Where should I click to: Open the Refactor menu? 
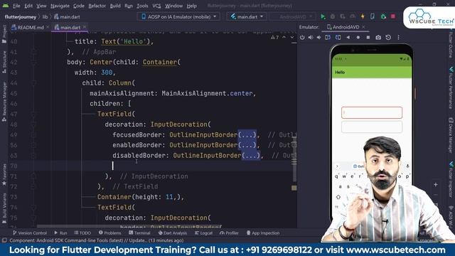click(x=97, y=6)
